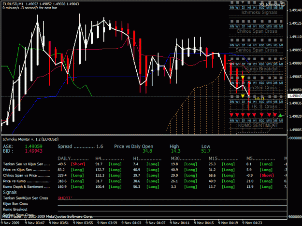Click the H4 column header

coord(109,159)
